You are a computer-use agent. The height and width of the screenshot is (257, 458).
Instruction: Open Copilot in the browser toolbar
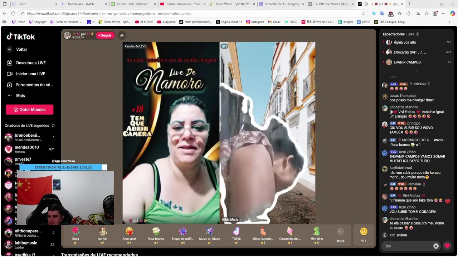[453, 13]
